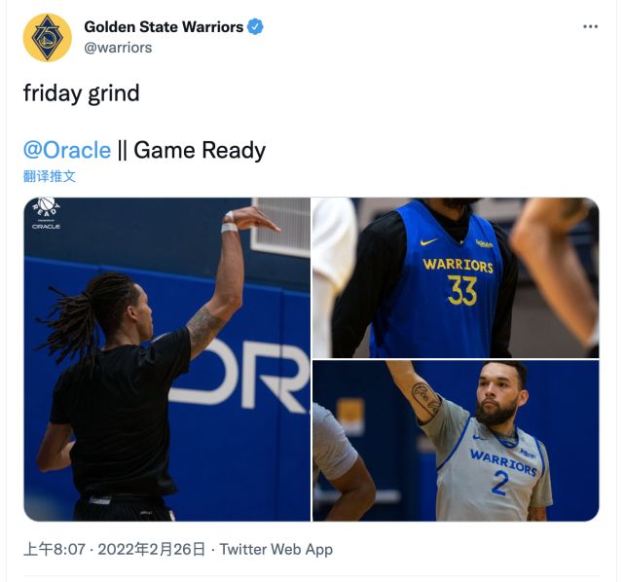The width and height of the screenshot is (624, 582).
Task: Click the number 33 on blue jersey
Action: point(462,290)
